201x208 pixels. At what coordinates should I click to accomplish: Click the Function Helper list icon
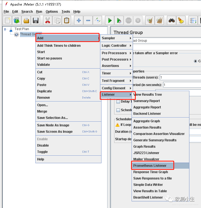point(193,20)
